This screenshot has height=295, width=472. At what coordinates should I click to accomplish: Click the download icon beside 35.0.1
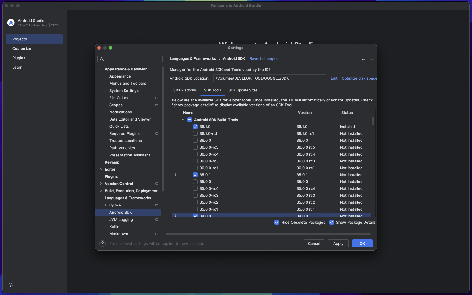pyautogui.click(x=175, y=175)
